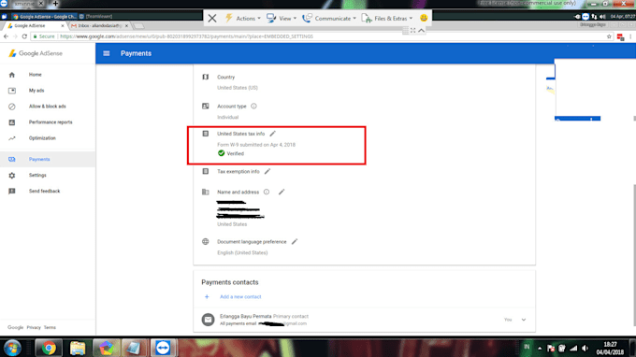This screenshot has height=357, width=636.
Task: Expand Erlangga Bayu Permata contact chevron
Action: [x=524, y=320]
